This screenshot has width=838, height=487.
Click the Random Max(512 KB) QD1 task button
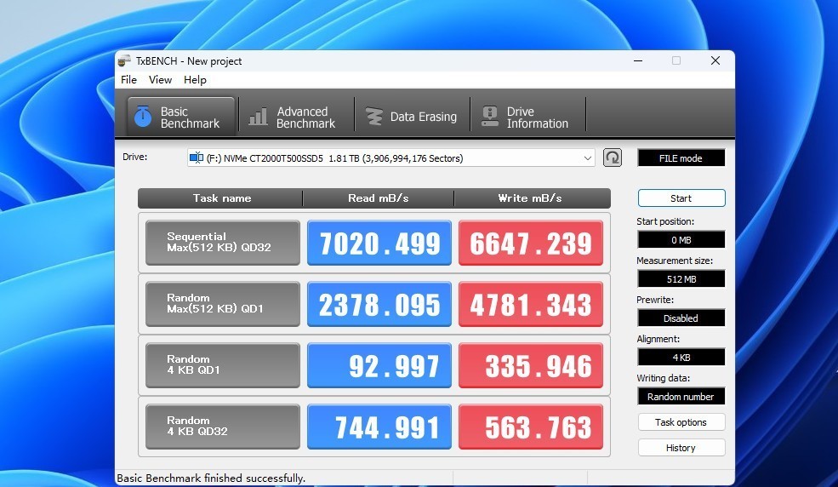click(x=222, y=304)
